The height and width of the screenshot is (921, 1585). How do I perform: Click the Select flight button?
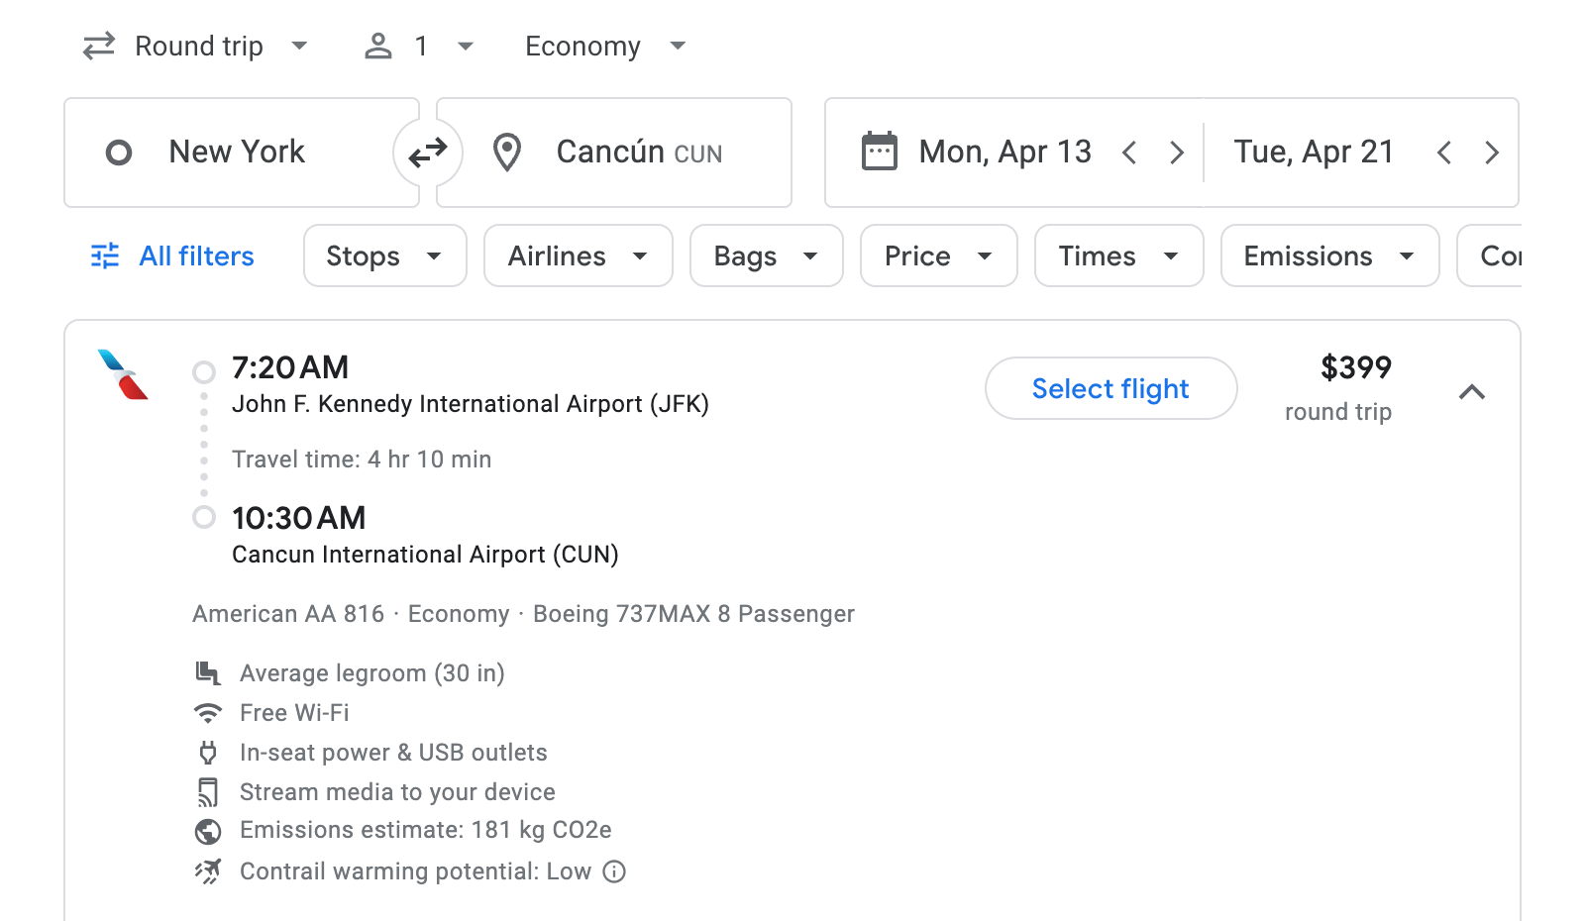coord(1110,388)
